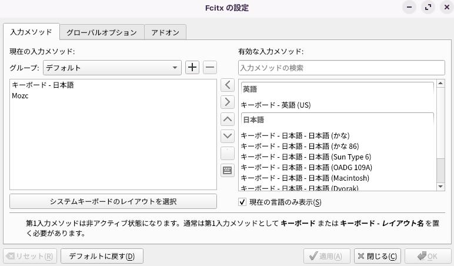Click the 英語 group header
This screenshot has width=454, height=266.
(x=338, y=89)
